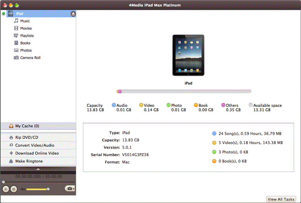The height and width of the screenshot is (203, 301).
Task: Click the Convert Video/Audio arrow icon
Action: 11,145
